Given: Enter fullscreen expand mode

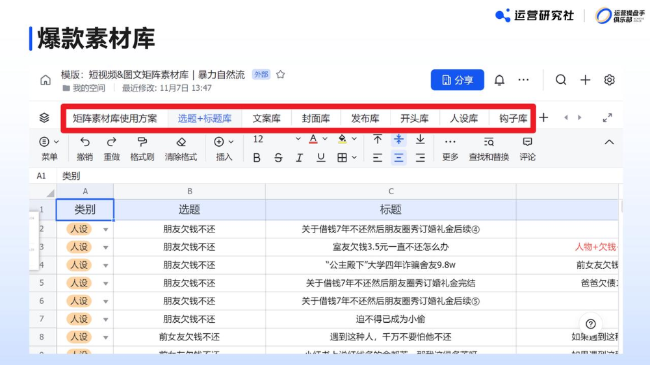Looking at the screenshot, I should point(607,118).
